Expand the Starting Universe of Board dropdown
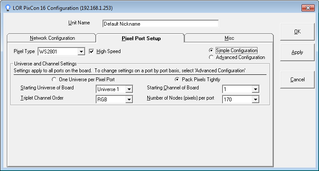The height and width of the screenshot is (171, 319). click(x=130, y=89)
